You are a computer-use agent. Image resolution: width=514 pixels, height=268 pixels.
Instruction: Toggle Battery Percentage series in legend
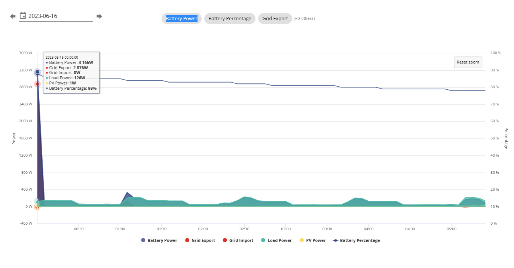356,240
